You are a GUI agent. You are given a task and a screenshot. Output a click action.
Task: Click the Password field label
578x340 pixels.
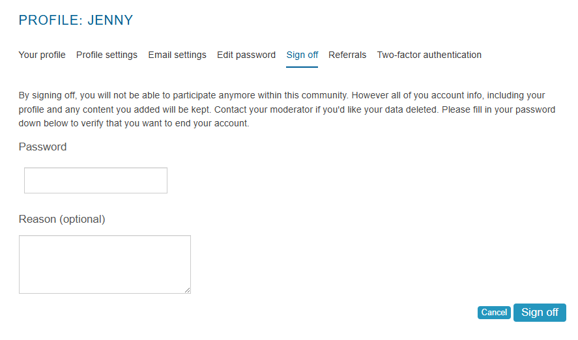43,147
